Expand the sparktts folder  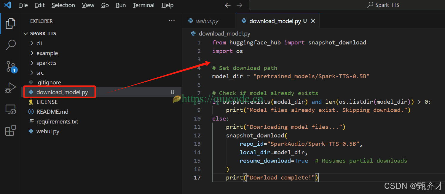(x=32, y=63)
